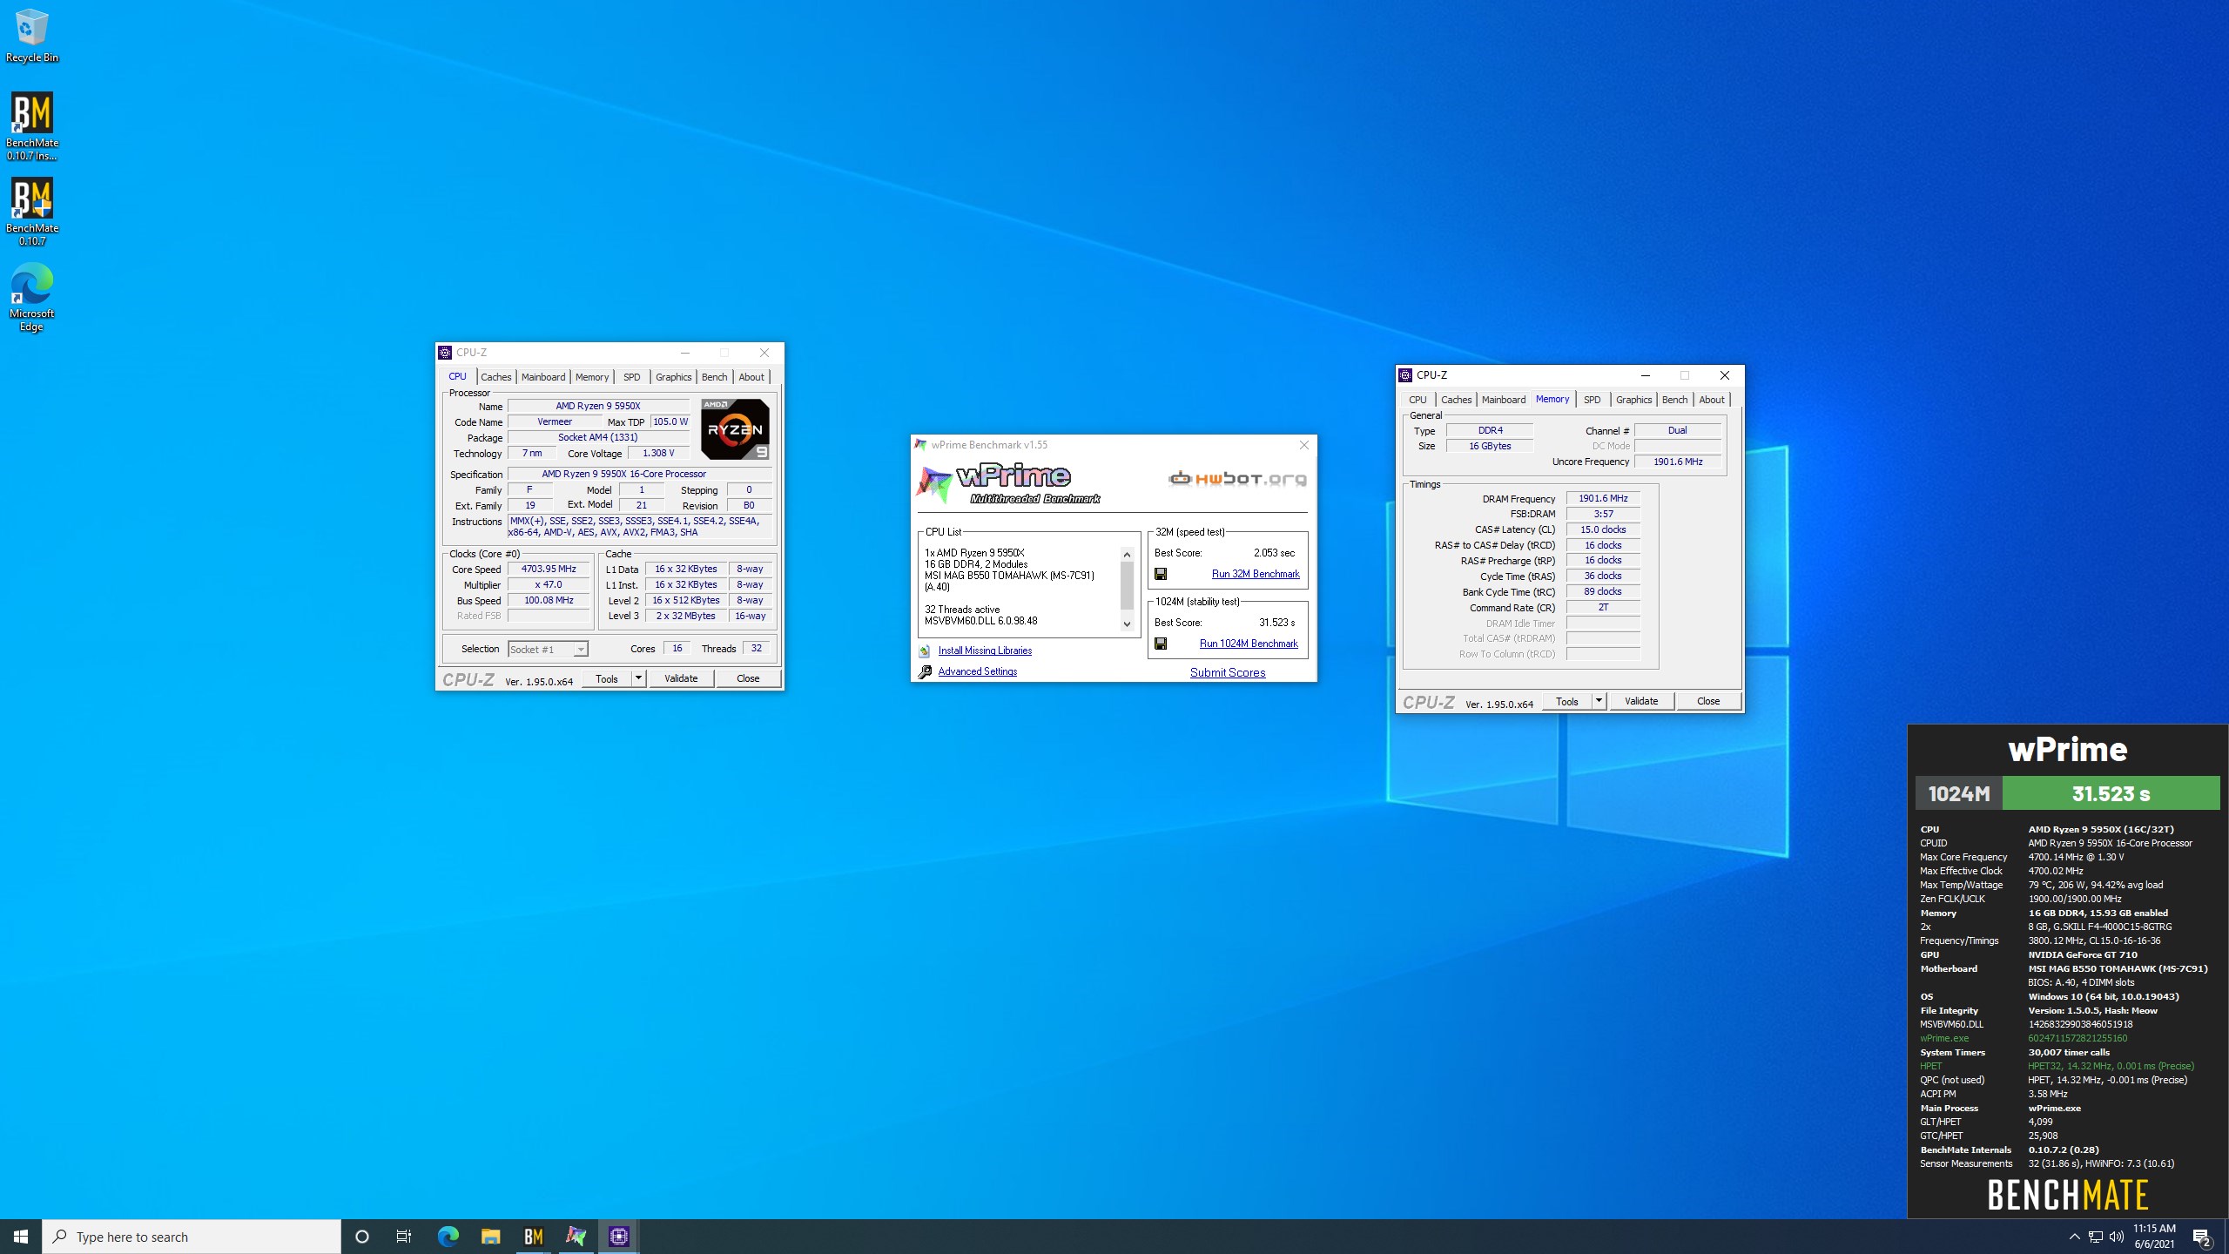The image size is (2229, 1254).
Task: Click Validate in left CPU-Z window
Action: 681,679
